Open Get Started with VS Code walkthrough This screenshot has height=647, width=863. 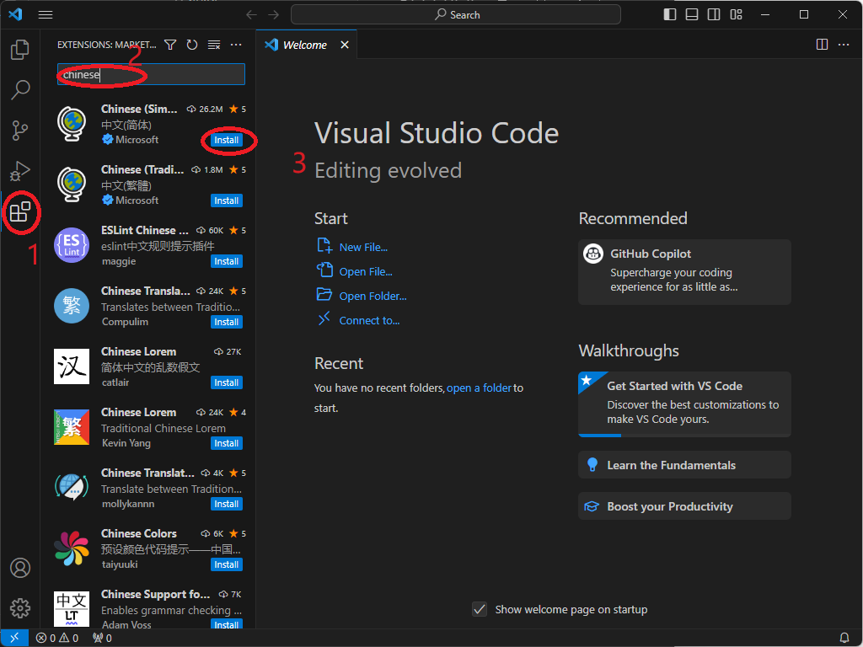coord(684,404)
